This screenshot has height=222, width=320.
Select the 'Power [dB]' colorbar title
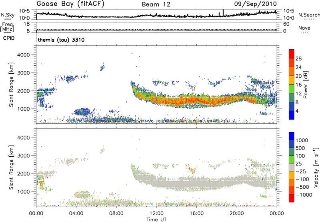[x=306, y=85]
